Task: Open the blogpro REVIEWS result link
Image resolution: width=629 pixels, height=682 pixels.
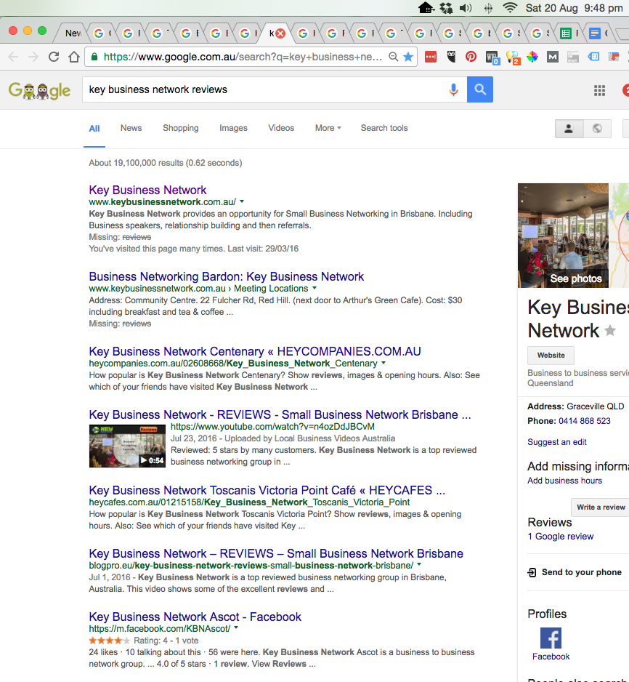Action: point(276,554)
